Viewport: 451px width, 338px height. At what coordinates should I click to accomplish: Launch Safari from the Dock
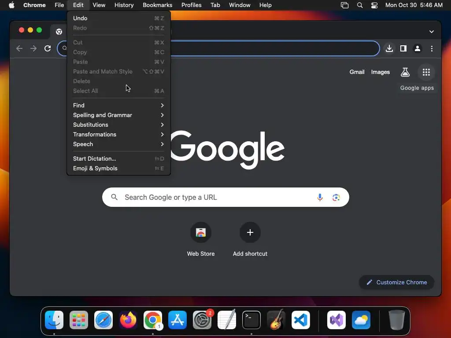[x=104, y=320]
